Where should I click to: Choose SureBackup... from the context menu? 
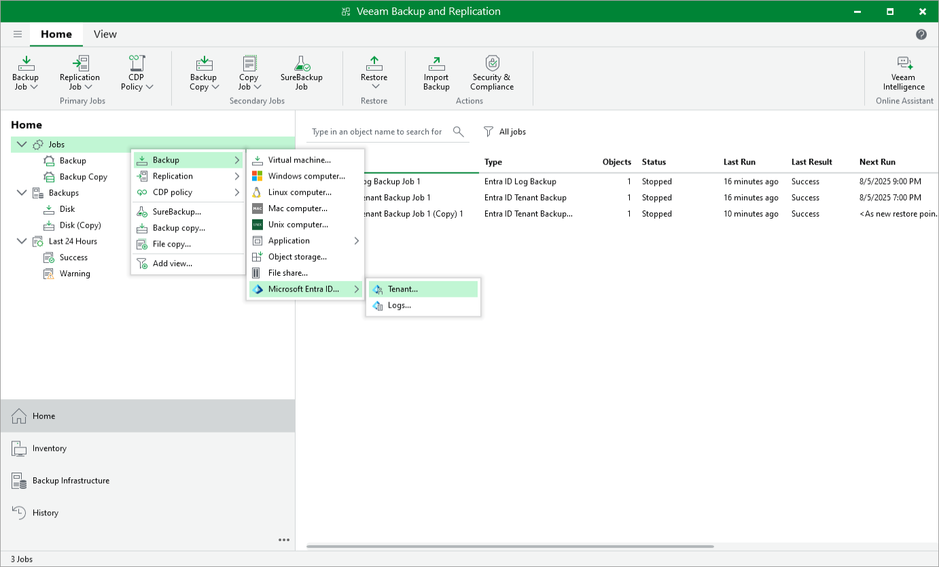188,212
